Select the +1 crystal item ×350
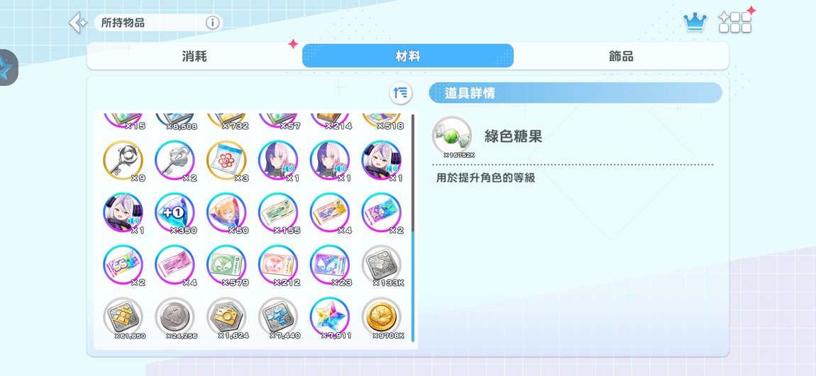Image resolution: width=816 pixels, height=376 pixels. coord(175,213)
